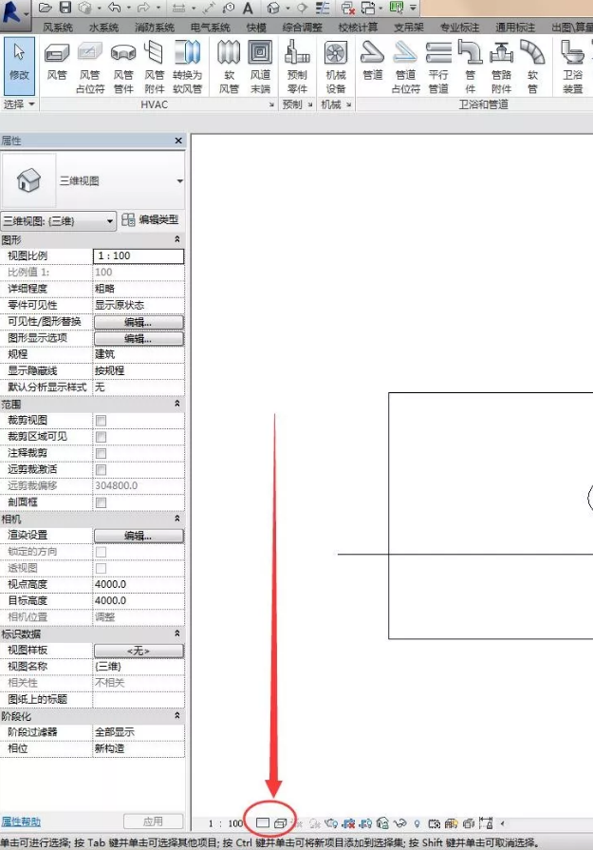Collapse the 范围 properties group
Viewport: 593px width, 850px height.
pos(176,404)
